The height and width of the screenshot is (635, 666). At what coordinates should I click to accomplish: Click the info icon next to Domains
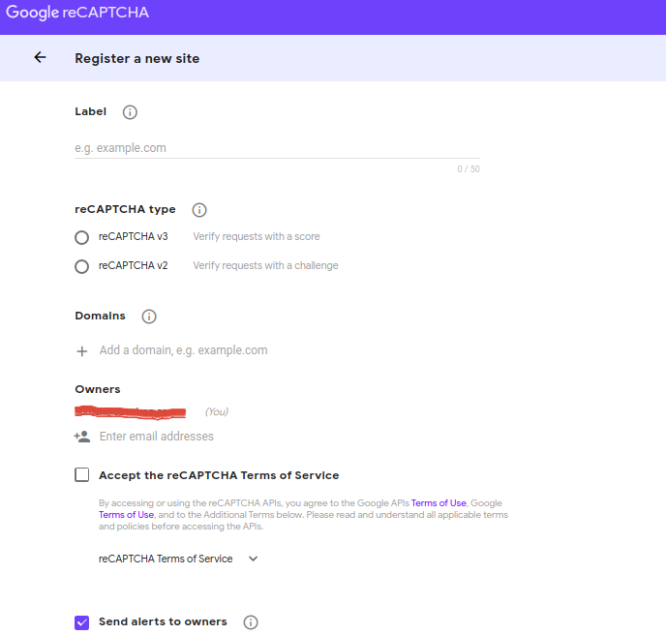149,317
